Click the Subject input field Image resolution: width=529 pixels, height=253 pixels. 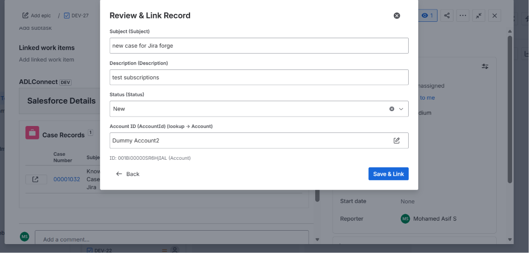point(259,46)
